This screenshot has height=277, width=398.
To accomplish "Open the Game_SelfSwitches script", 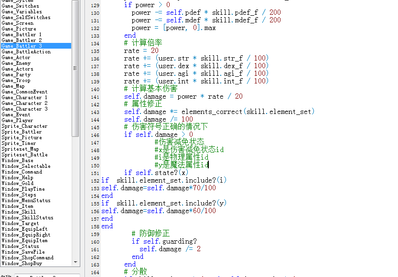I will [x=26, y=18].
